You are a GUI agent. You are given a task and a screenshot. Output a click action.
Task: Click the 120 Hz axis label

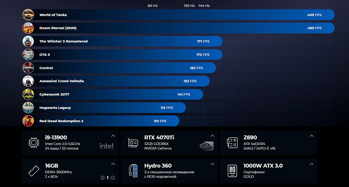click(x=189, y=6)
